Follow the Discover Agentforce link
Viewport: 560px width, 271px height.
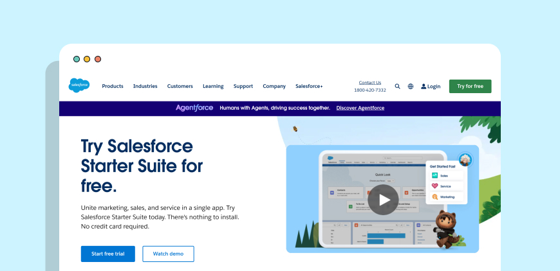pyautogui.click(x=360, y=108)
